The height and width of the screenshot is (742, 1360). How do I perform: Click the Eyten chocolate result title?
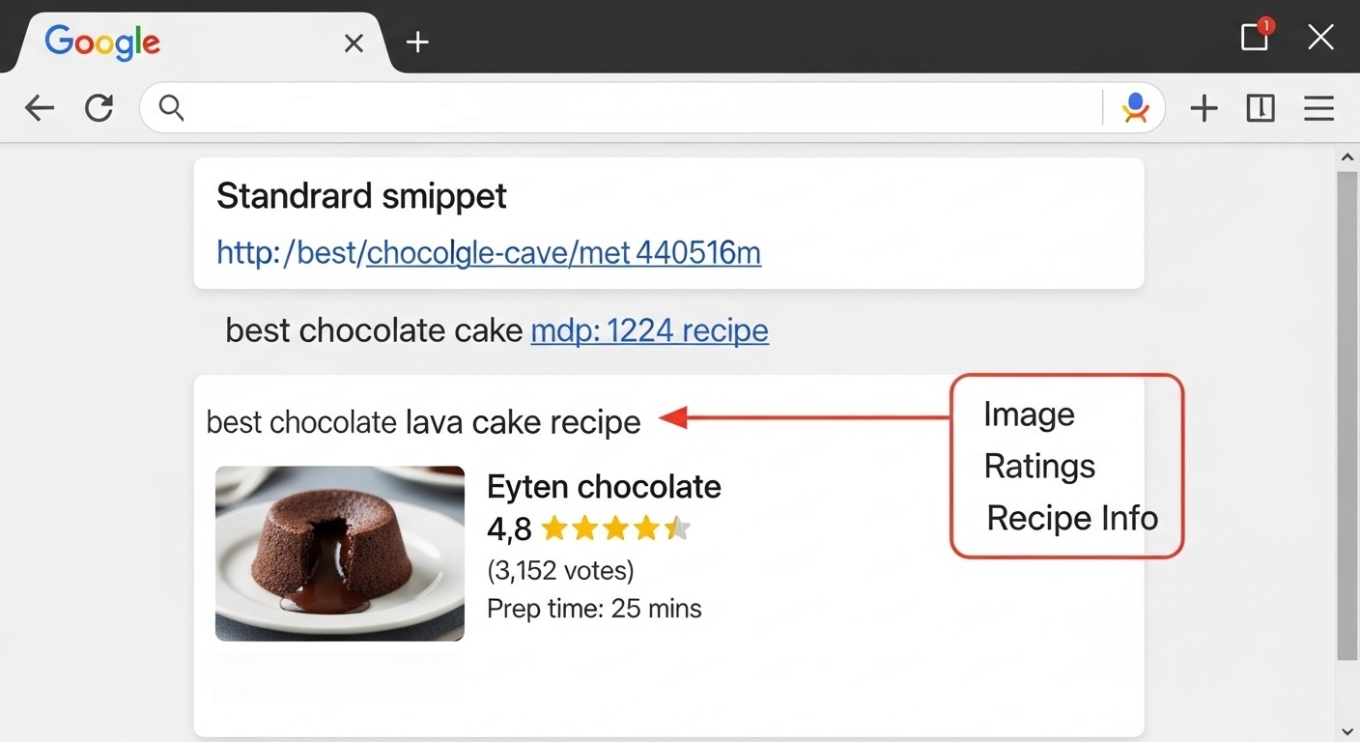604,486
